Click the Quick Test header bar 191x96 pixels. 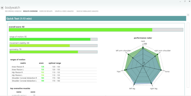click(x=96, y=18)
